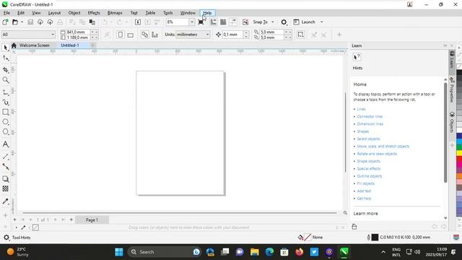462x260 pixels.
Task: Click the Open document folder icon
Action: (14, 22)
